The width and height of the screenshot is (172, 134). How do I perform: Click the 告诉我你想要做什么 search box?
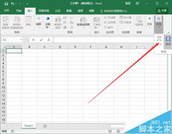click(x=114, y=11)
